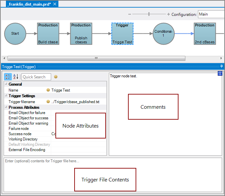Click the 'Trigge Test (Trigger)' panel title

[19, 67]
